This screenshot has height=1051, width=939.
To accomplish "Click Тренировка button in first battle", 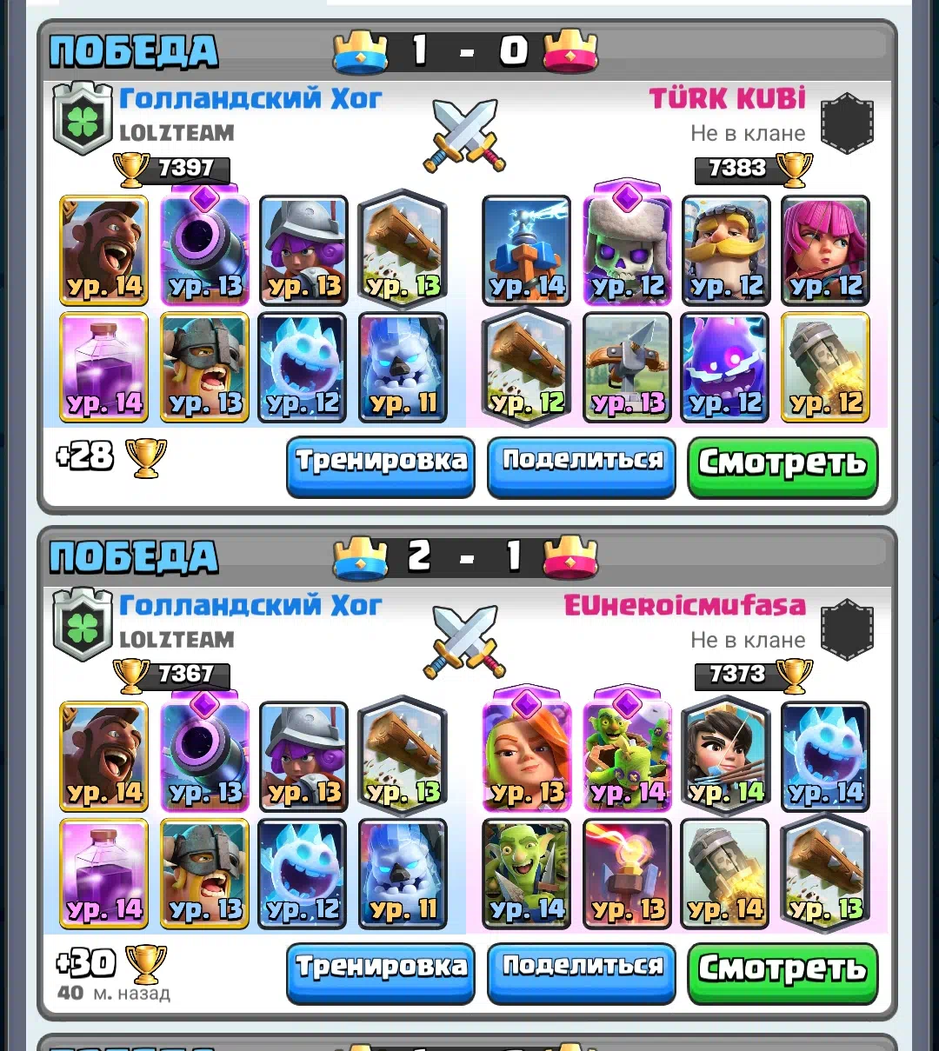I will click(x=381, y=467).
